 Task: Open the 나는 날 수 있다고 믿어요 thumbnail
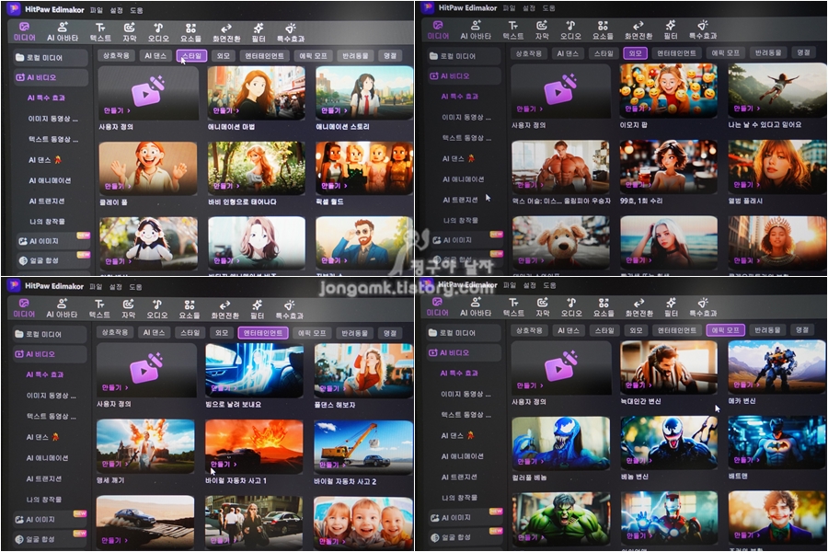776,91
